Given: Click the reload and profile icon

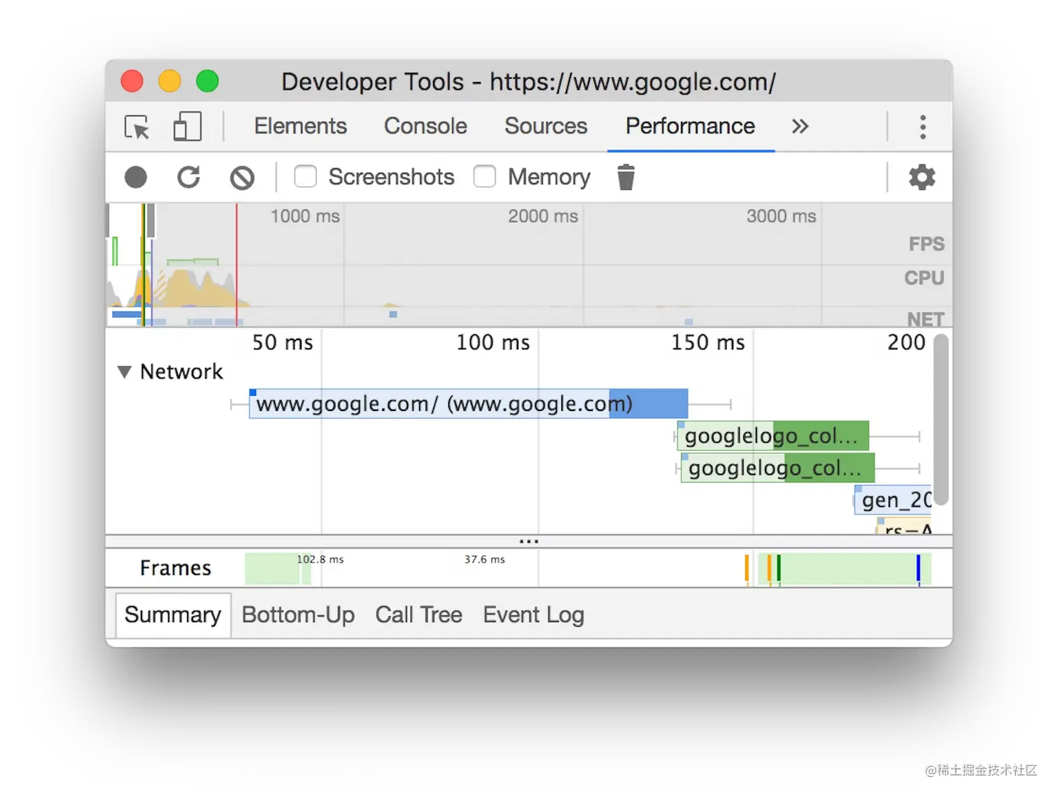Looking at the screenshot, I should pyautogui.click(x=188, y=177).
